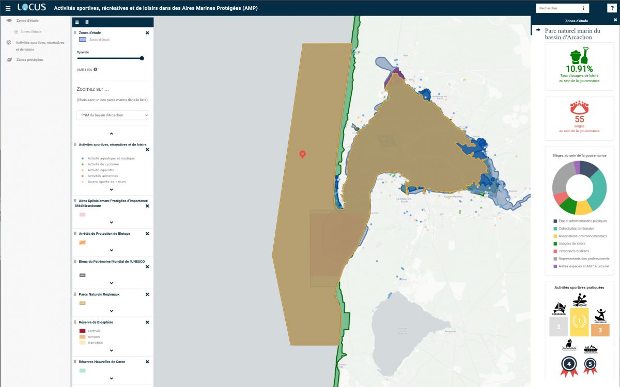Expand Réserve de Biosphère chevron

click(112, 350)
